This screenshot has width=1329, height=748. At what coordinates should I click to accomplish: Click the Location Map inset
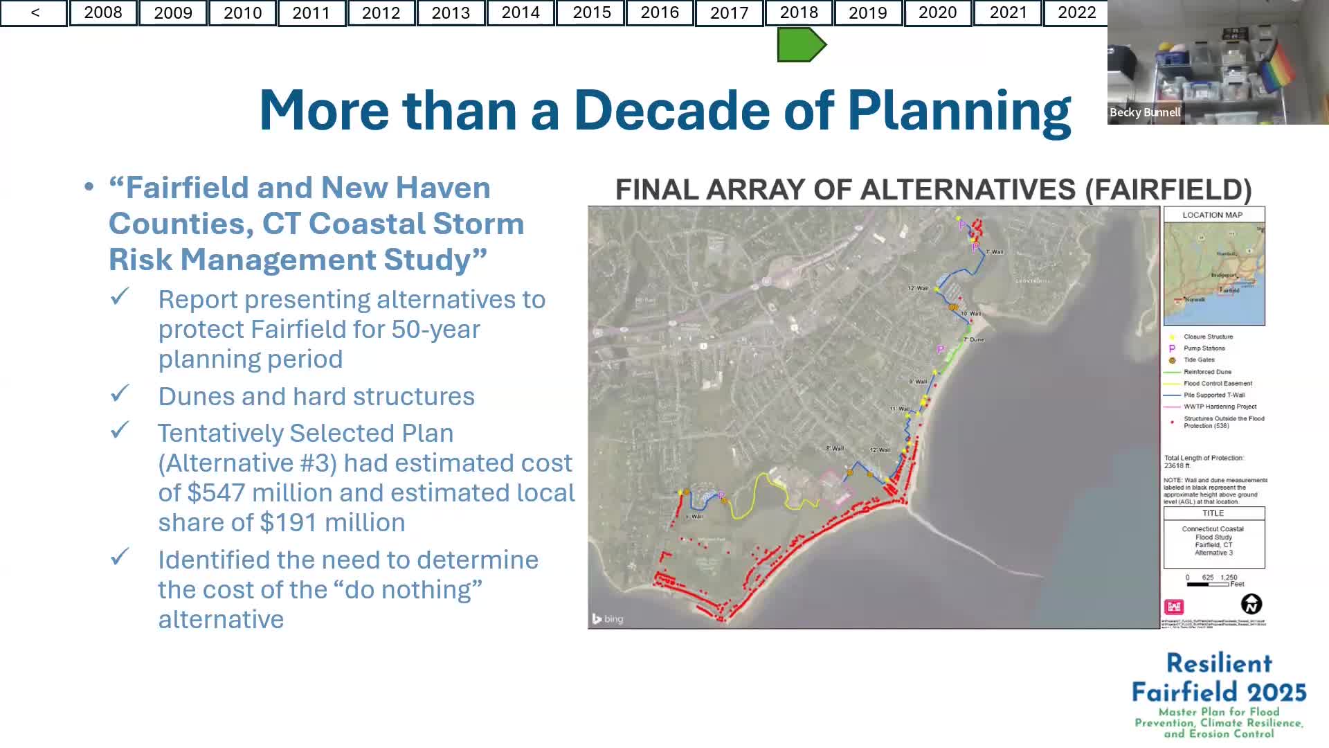[x=1214, y=266]
